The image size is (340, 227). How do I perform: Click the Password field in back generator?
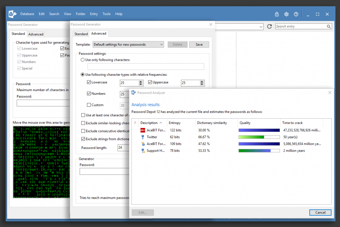pyautogui.click(x=43, y=103)
